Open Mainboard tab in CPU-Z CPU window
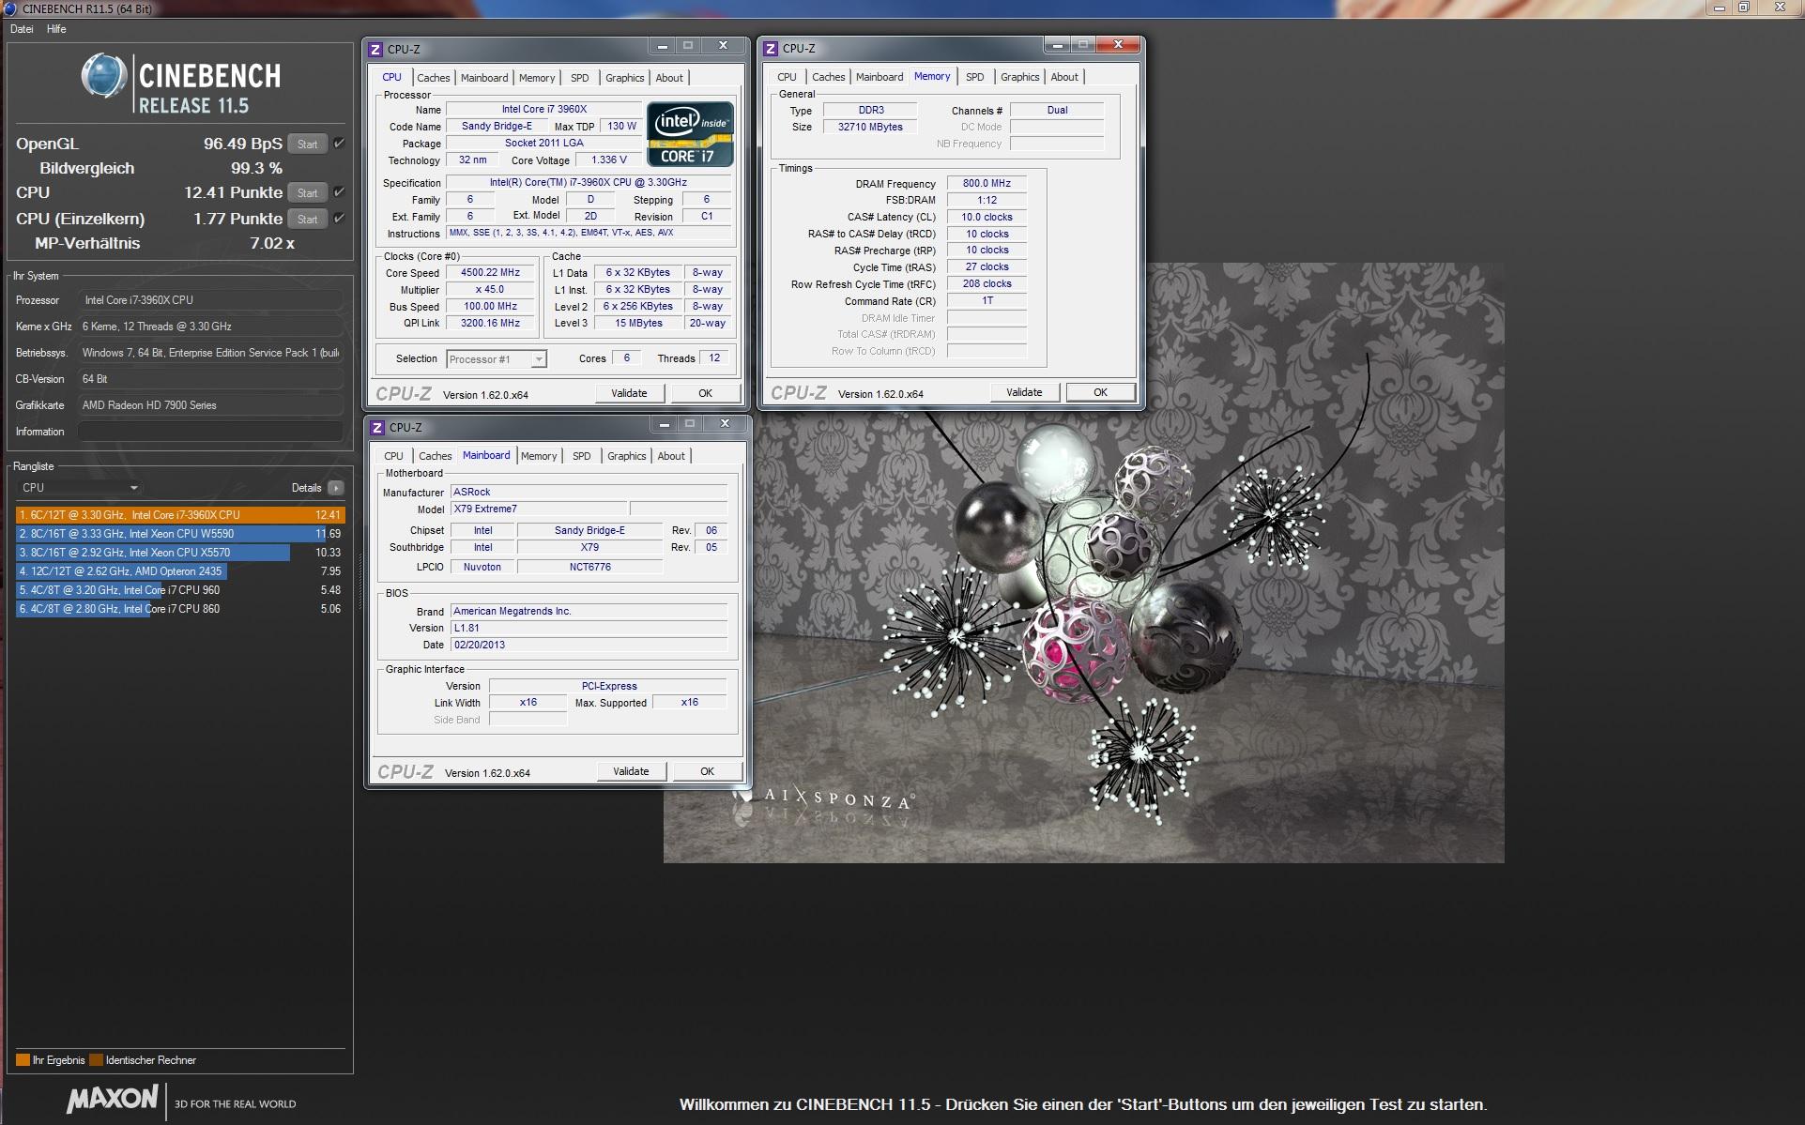 point(484,78)
